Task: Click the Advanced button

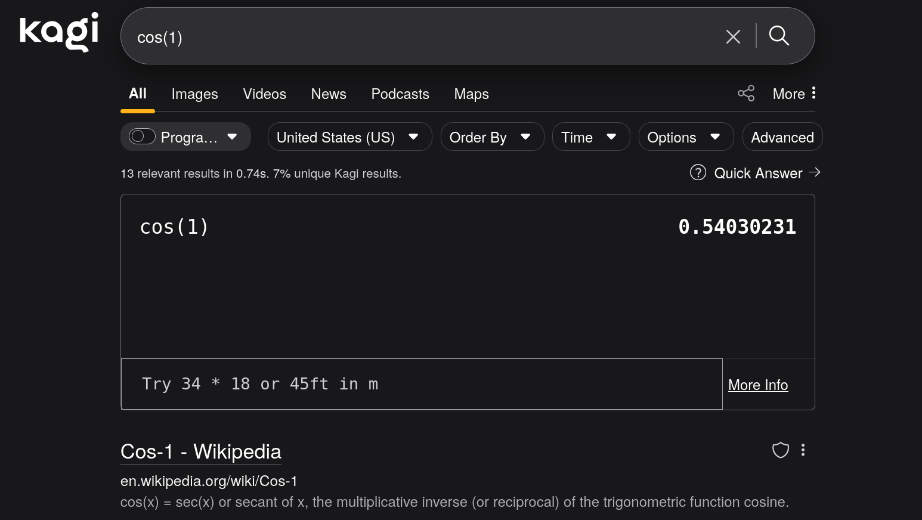Action: click(782, 137)
